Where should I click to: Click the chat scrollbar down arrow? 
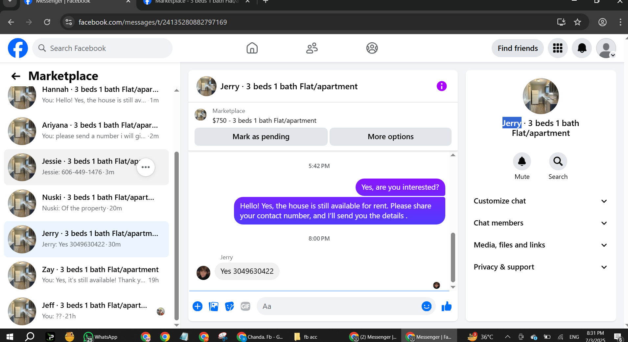453,287
